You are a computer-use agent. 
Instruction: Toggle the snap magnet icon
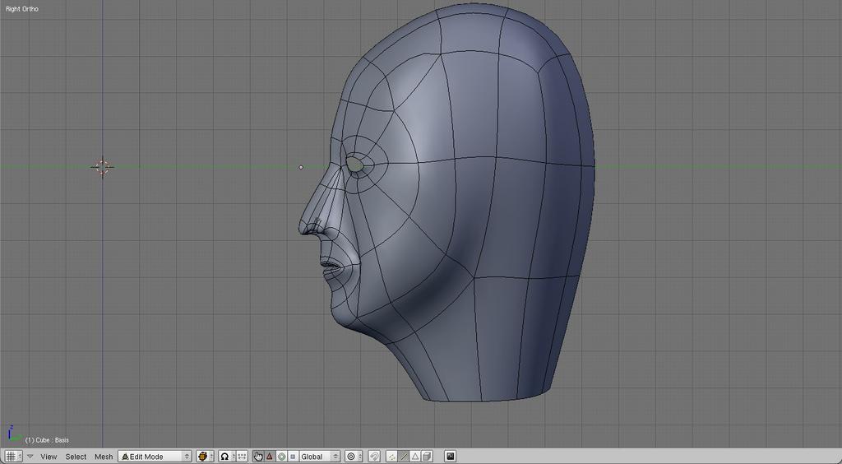pyautogui.click(x=374, y=457)
